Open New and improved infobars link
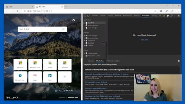Image resolution: width=185 pixels, height=104 pixels. click(x=96, y=88)
